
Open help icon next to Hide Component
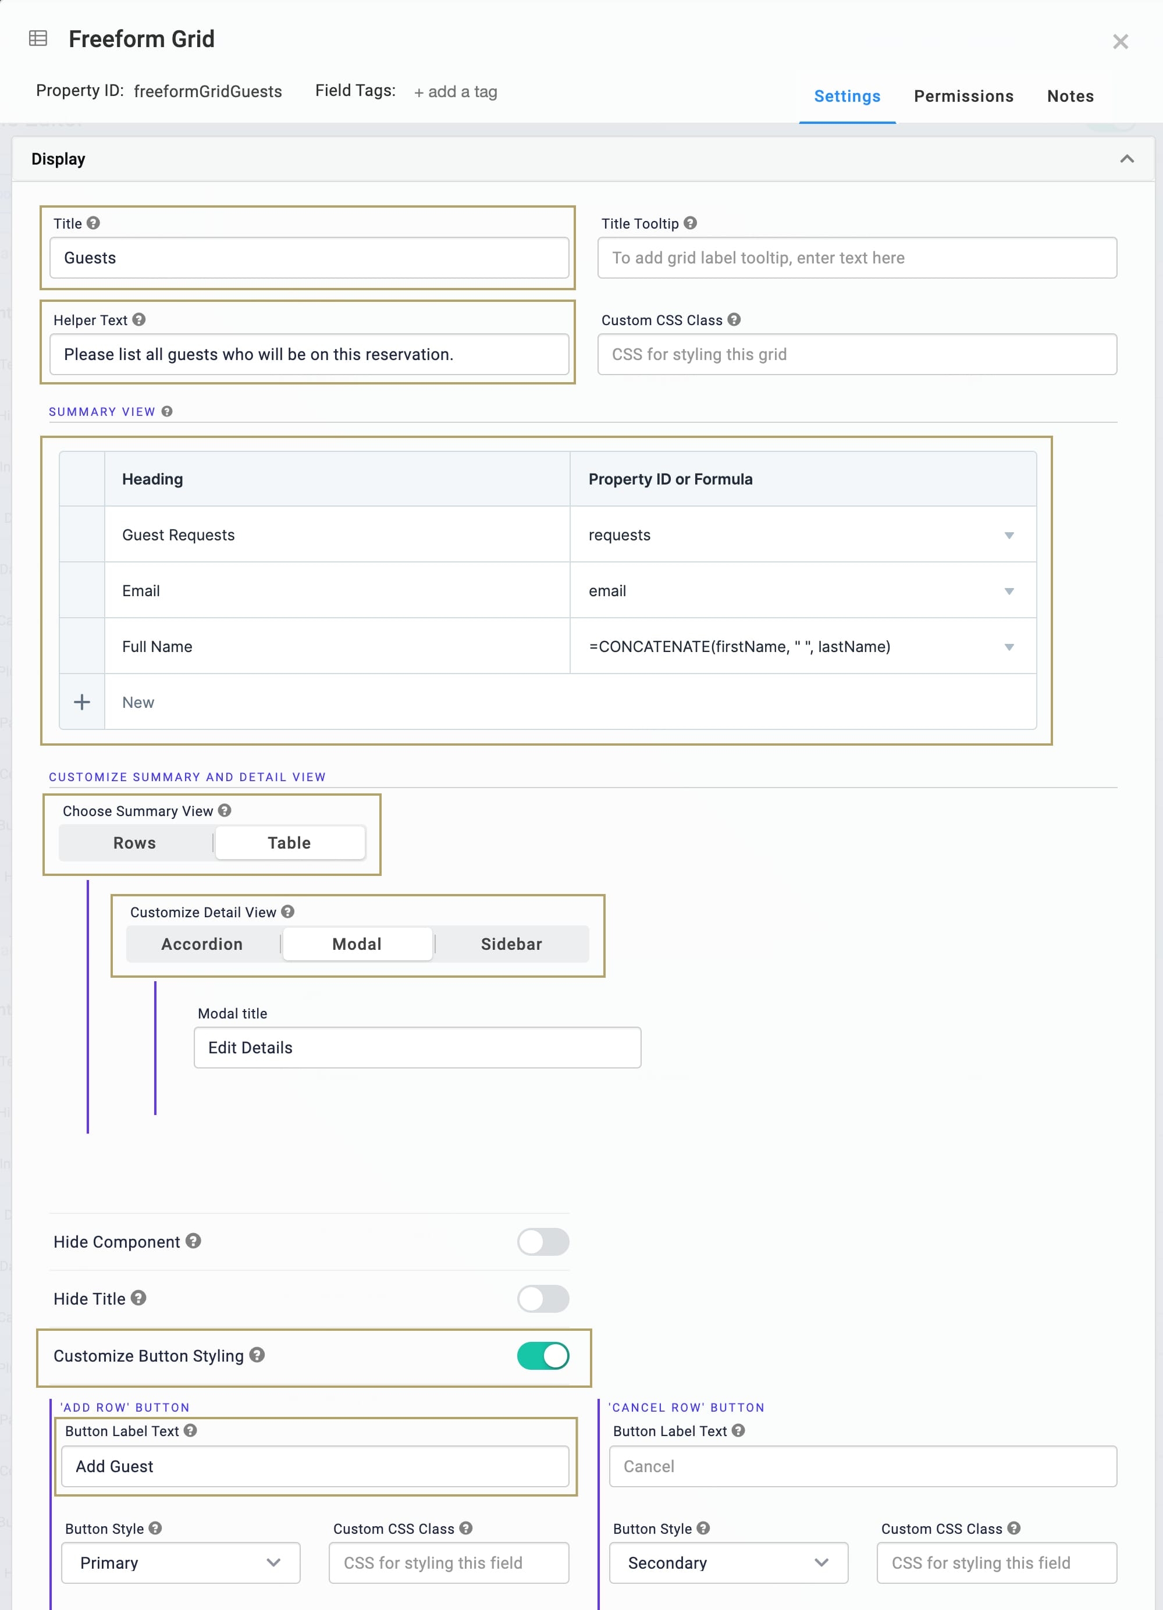(x=193, y=1241)
